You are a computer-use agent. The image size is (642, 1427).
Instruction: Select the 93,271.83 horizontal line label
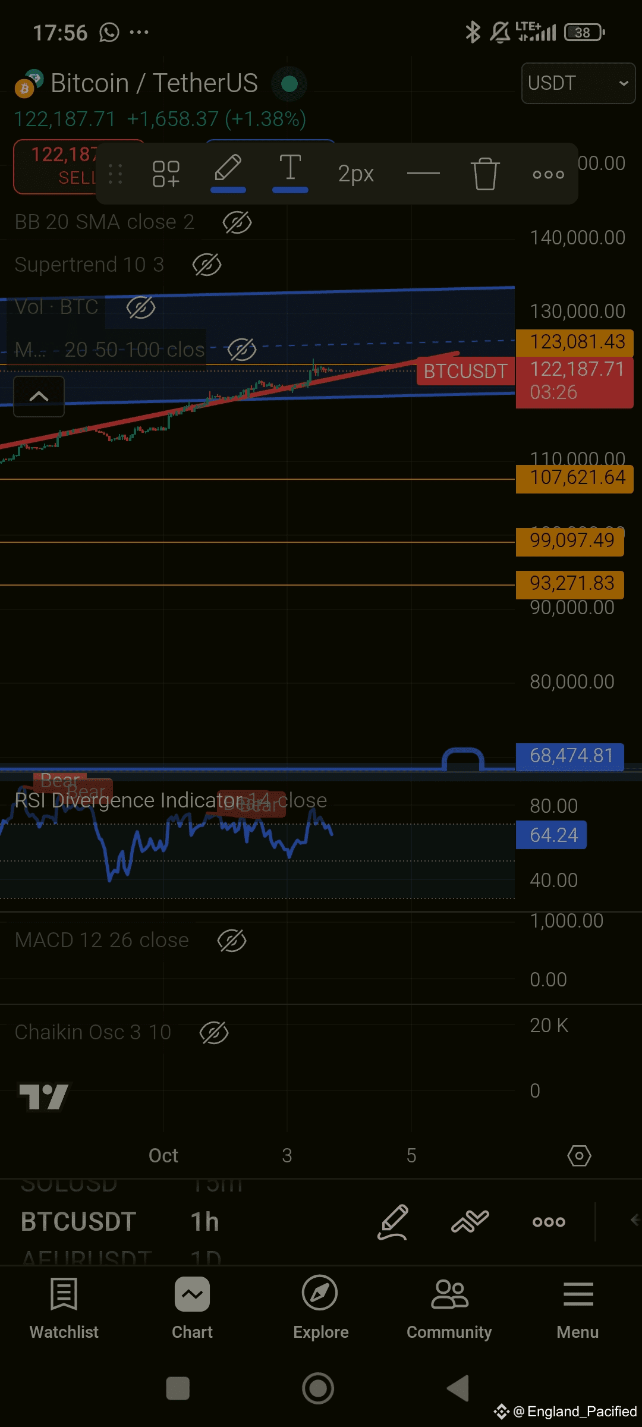[569, 584]
